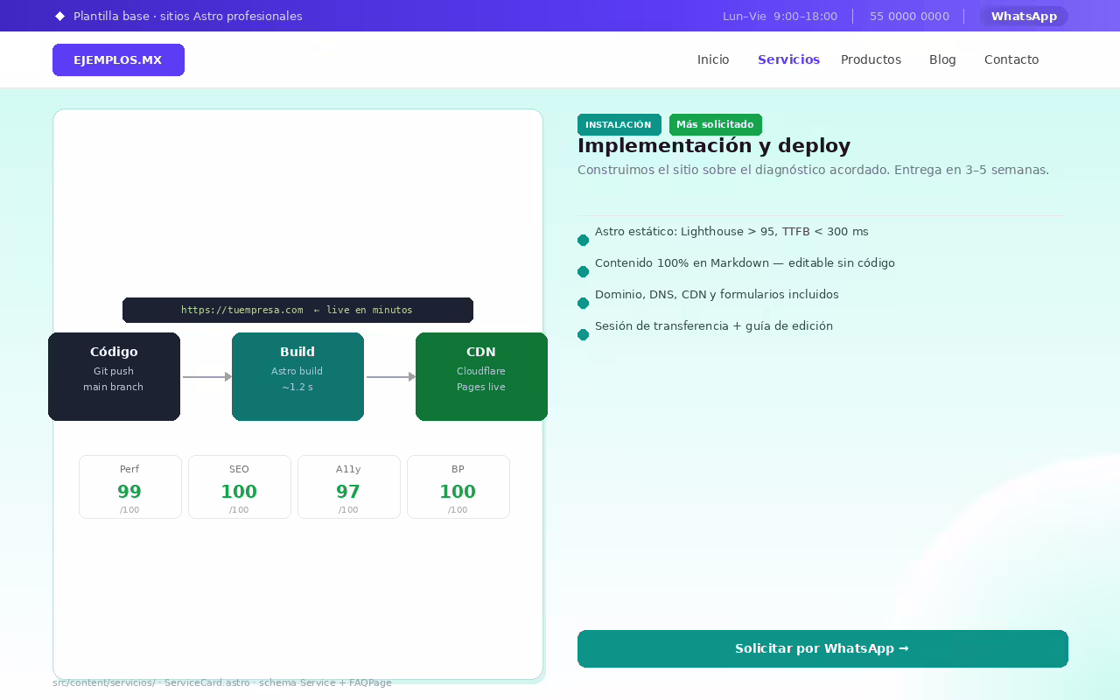Select the Build pipeline step card
The width and height of the screenshot is (1120, 700).
(297, 376)
